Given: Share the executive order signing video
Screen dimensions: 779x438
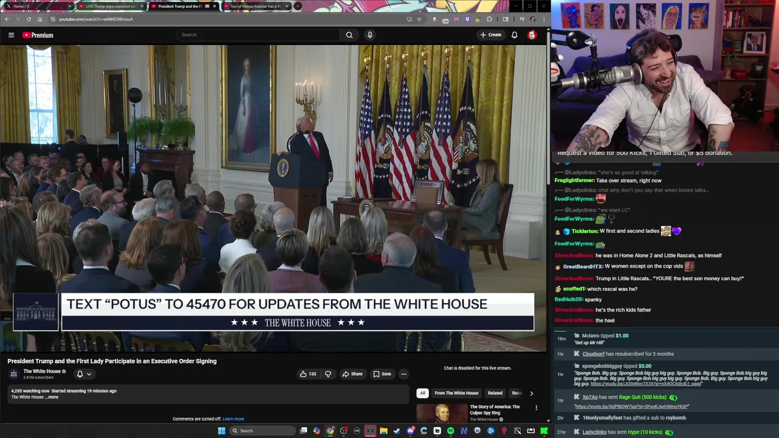Looking at the screenshot, I should 352,374.
